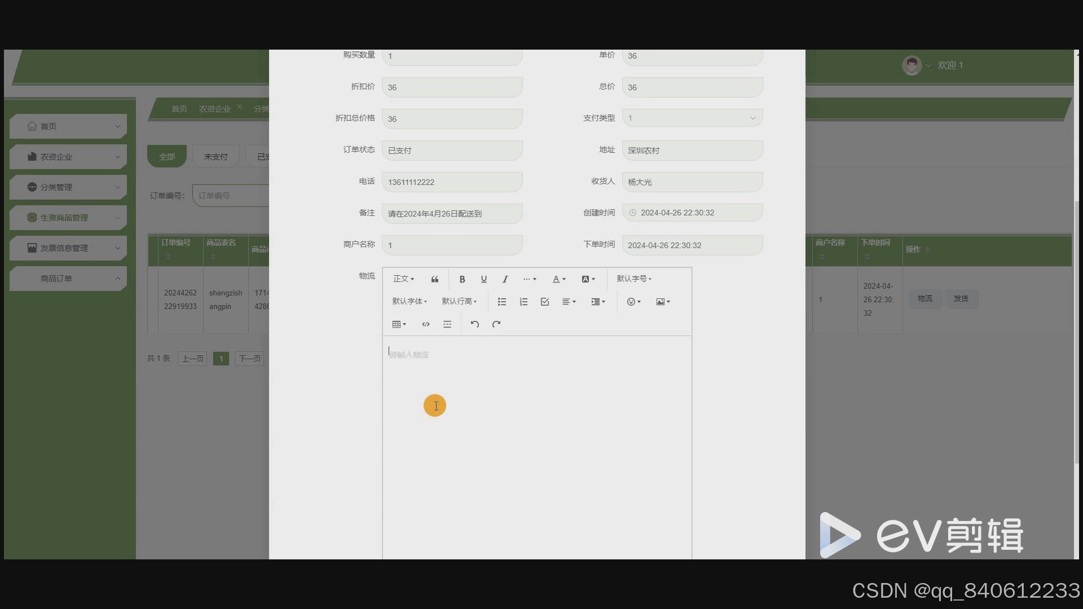The image size is (1083, 609).
Task: Open the 默认字号 font size dropdown
Action: pos(634,279)
